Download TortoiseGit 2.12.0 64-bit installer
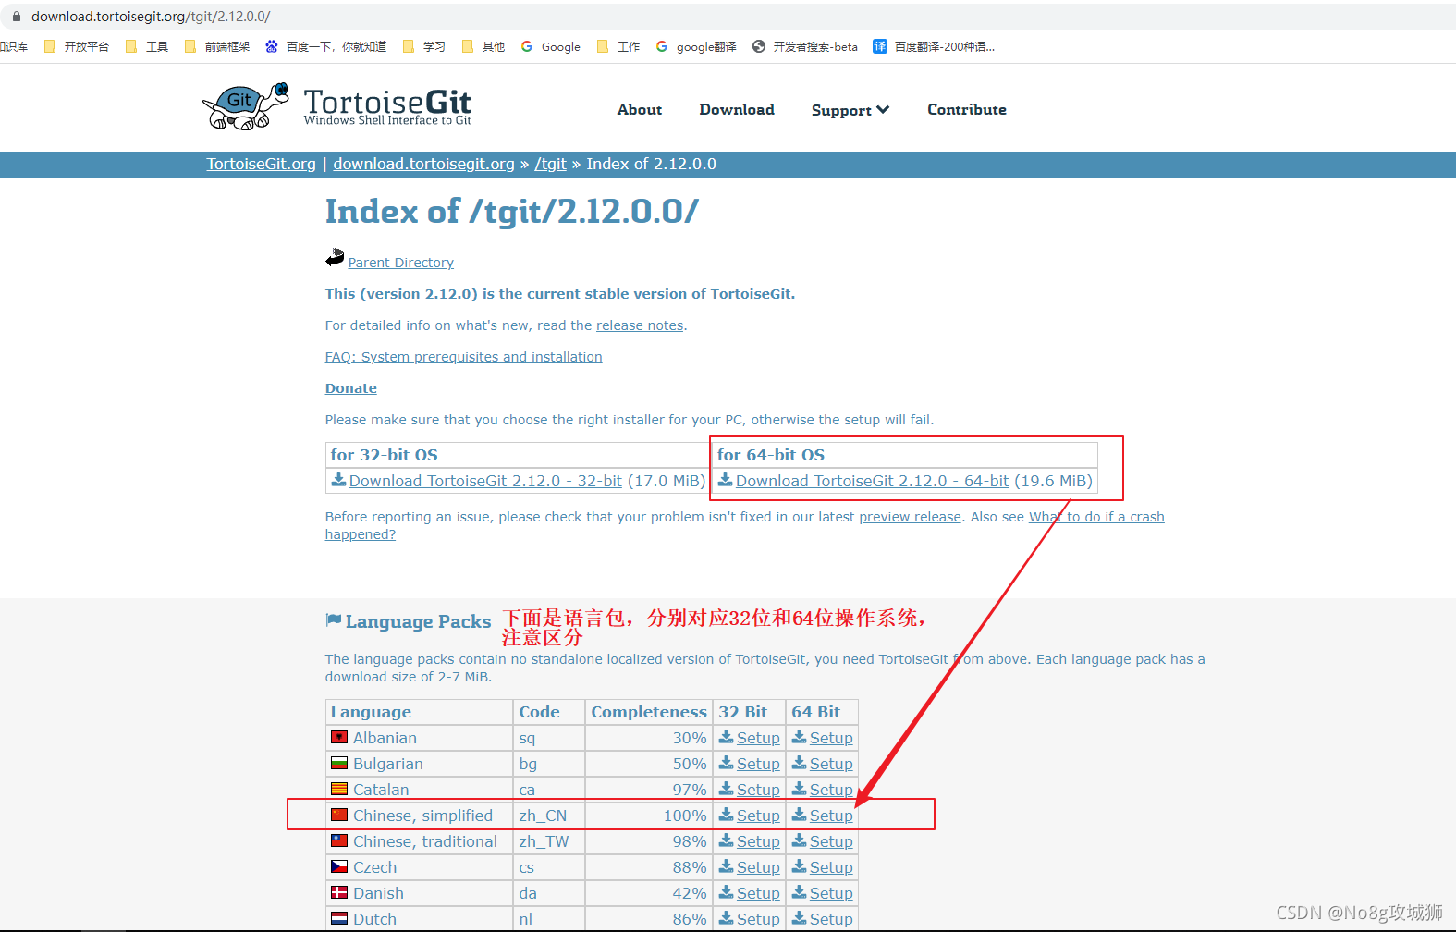Image resolution: width=1456 pixels, height=932 pixels. (x=872, y=481)
